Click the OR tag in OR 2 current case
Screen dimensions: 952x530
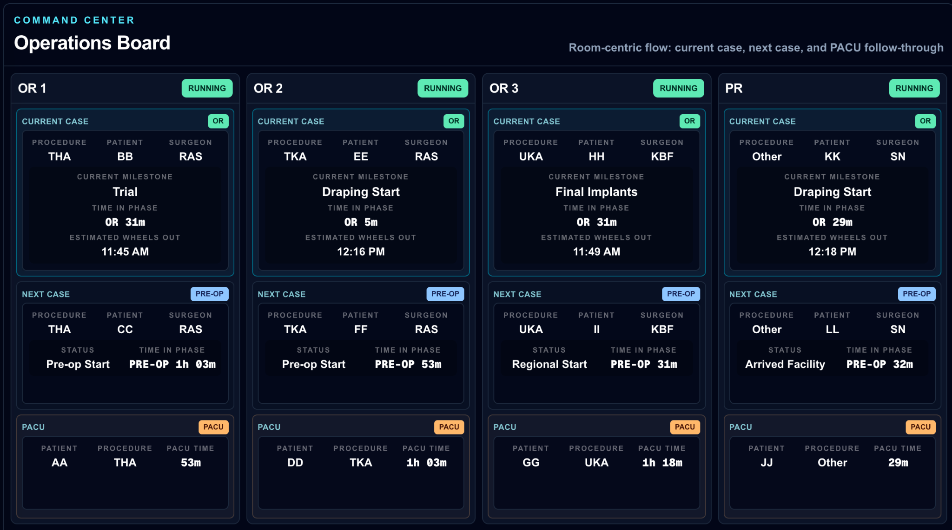[x=454, y=121]
